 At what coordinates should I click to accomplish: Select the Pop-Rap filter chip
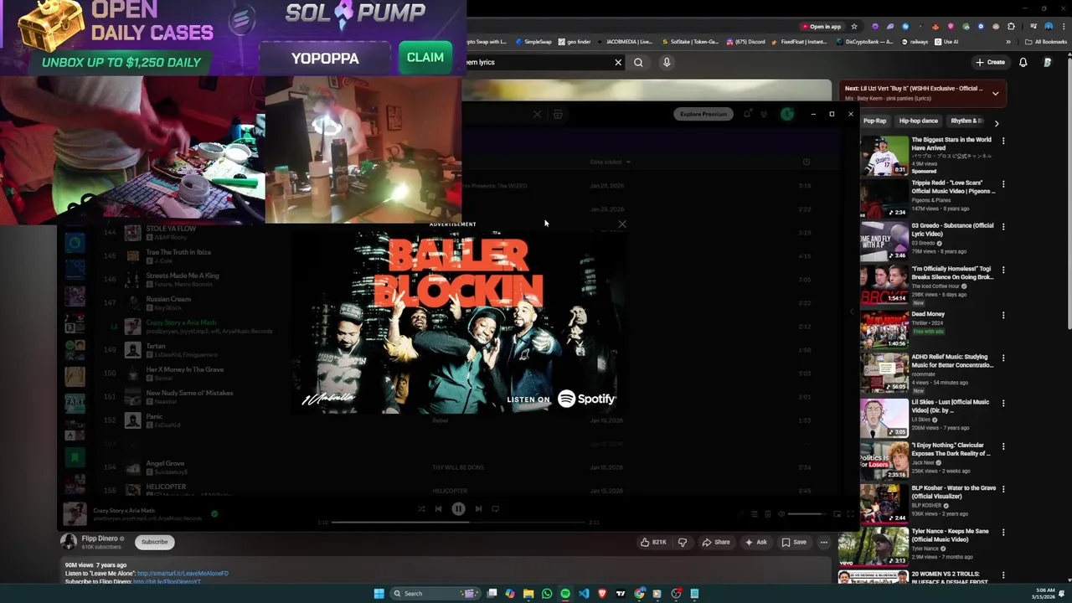coord(874,121)
